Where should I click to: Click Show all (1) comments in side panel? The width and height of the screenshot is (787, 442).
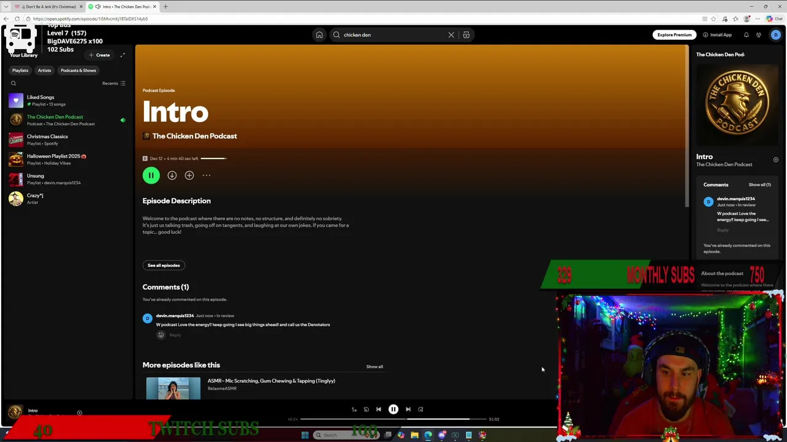759,185
